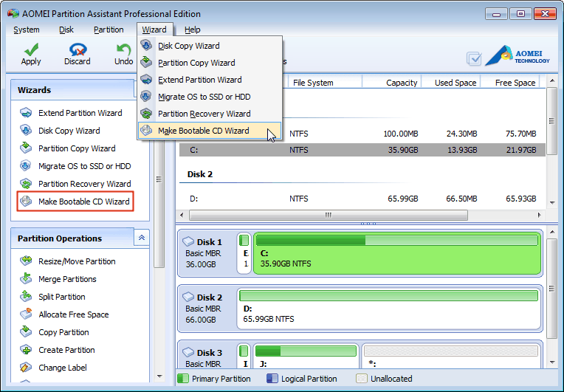The height and width of the screenshot is (392, 564).
Task: Choose Make Bootable CD Wizard menu entry
Action: [x=210, y=131]
